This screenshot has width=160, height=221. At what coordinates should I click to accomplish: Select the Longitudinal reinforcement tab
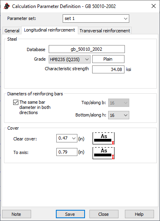[49, 30]
